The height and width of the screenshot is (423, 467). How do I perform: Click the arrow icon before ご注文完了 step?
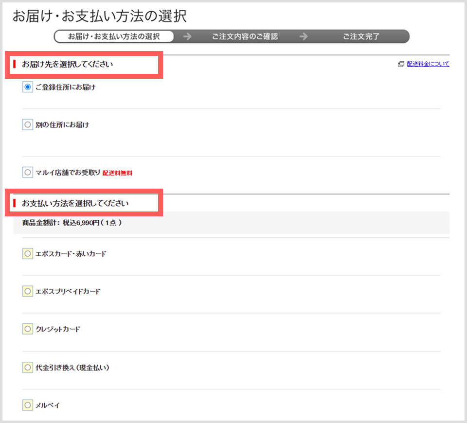tap(304, 36)
